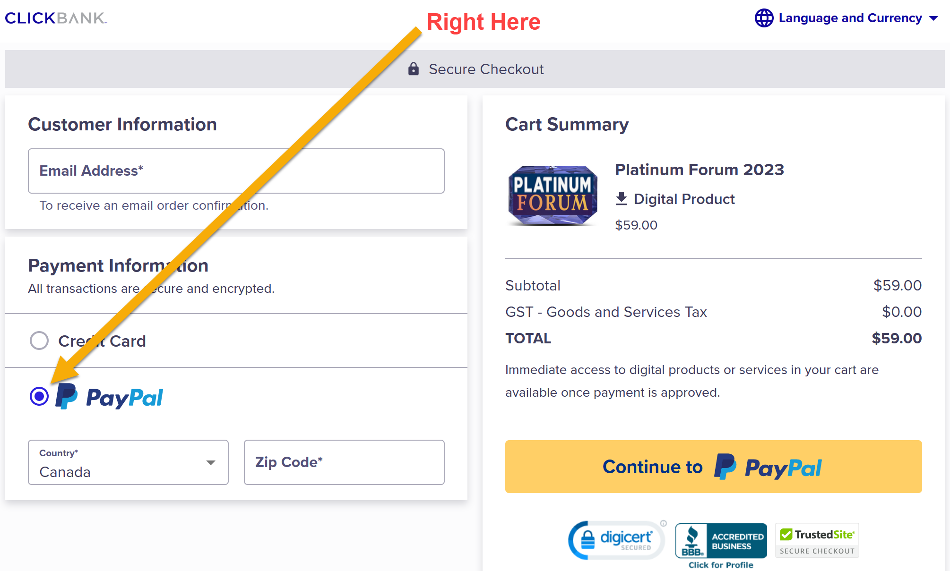Click the ClickBank logo
This screenshot has height=571, width=950.
point(56,18)
